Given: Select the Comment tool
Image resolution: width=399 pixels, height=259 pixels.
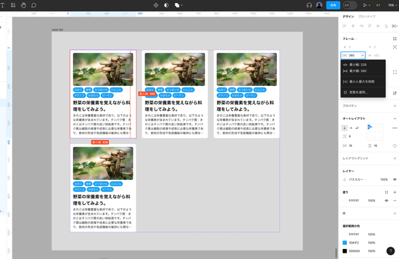Looking at the screenshot, I should 34,5.
